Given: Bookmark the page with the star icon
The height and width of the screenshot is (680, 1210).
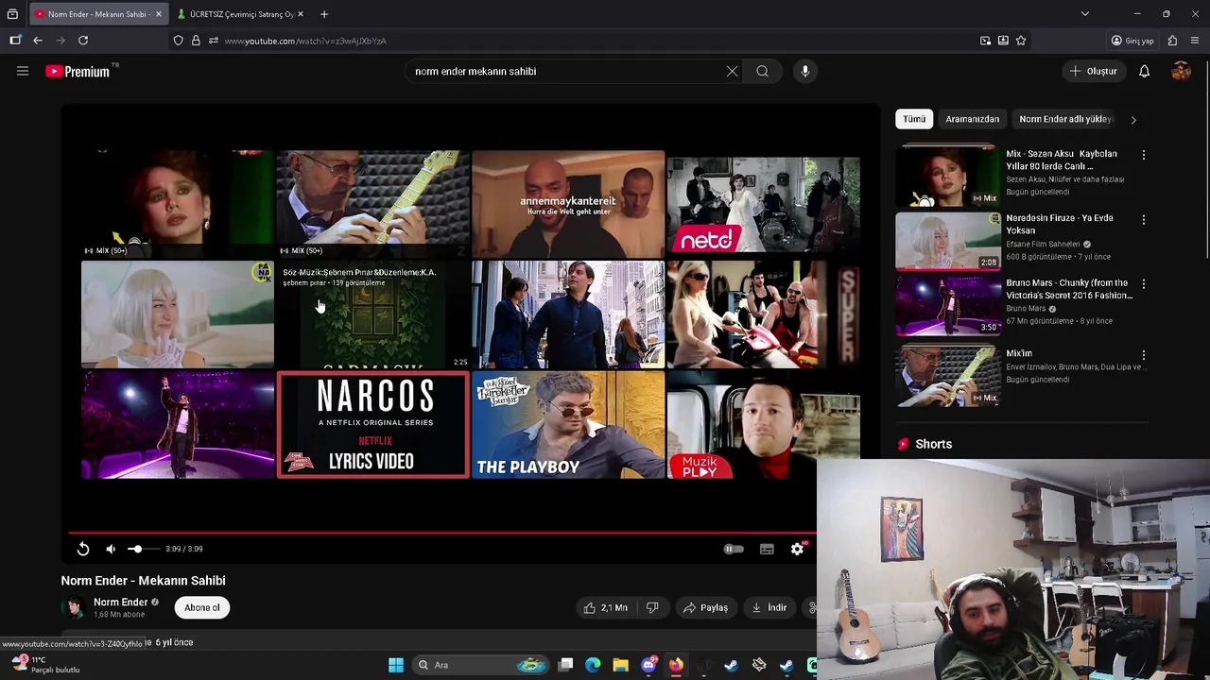Looking at the screenshot, I should (x=1021, y=41).
